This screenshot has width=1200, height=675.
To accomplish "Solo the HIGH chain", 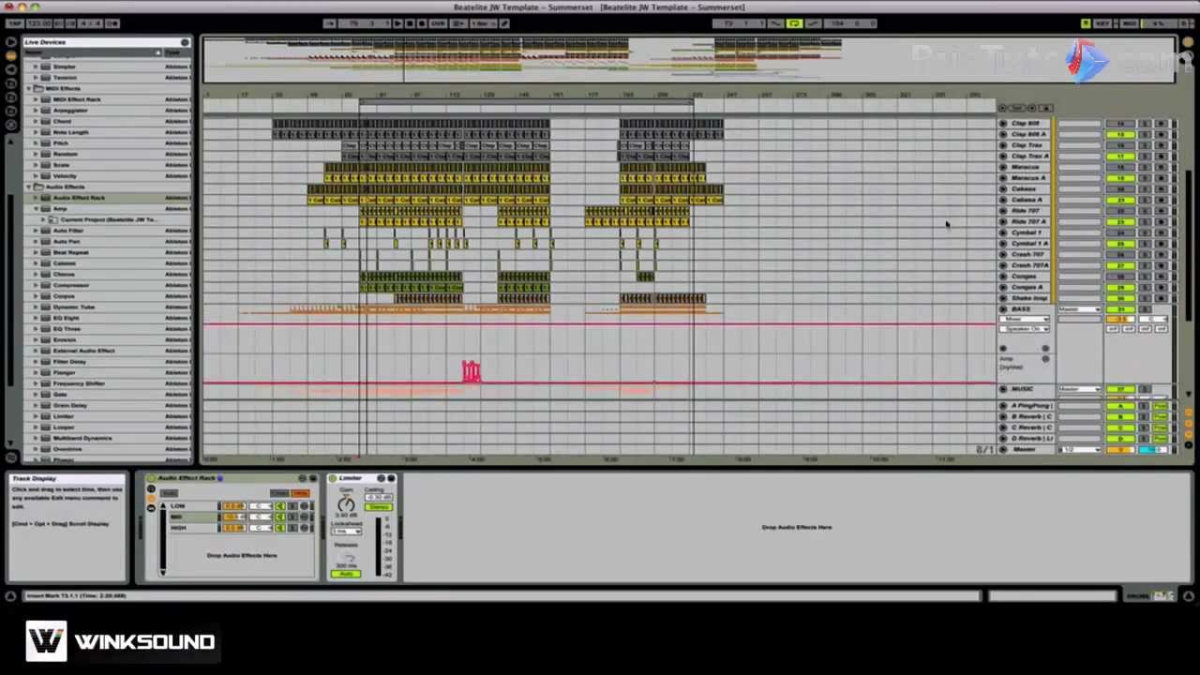I will click(292, 528).
